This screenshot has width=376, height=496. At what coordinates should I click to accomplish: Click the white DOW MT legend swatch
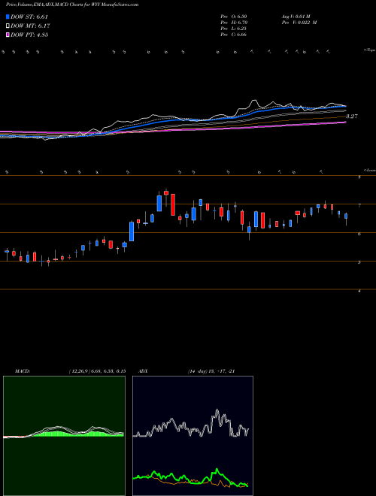[8, 26]
